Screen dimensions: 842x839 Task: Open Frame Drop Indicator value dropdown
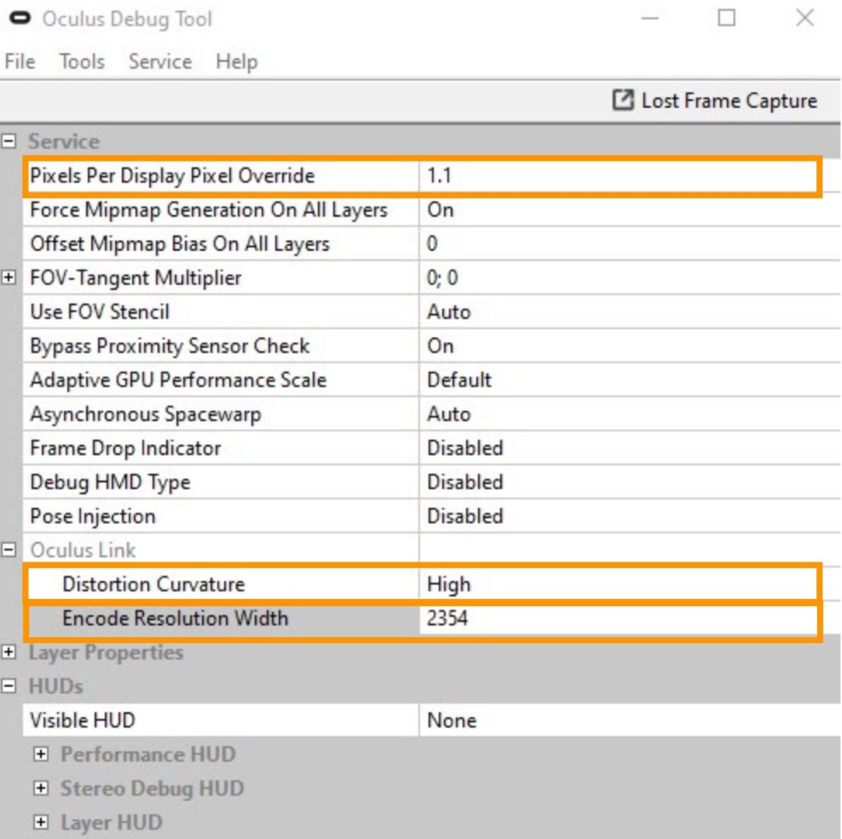pyautogui.click(x=630, y=448)
